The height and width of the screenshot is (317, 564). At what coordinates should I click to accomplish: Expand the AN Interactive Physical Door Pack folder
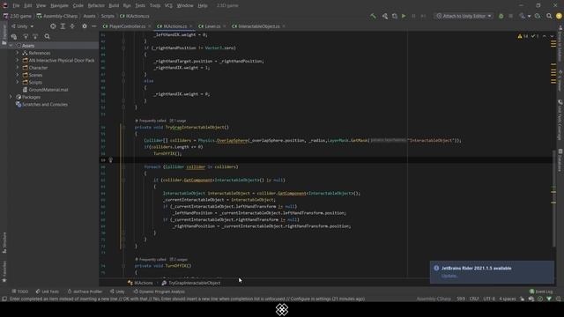point(18,61)
